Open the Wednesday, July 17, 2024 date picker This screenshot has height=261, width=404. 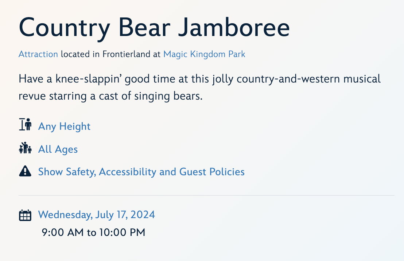point(96,215)
